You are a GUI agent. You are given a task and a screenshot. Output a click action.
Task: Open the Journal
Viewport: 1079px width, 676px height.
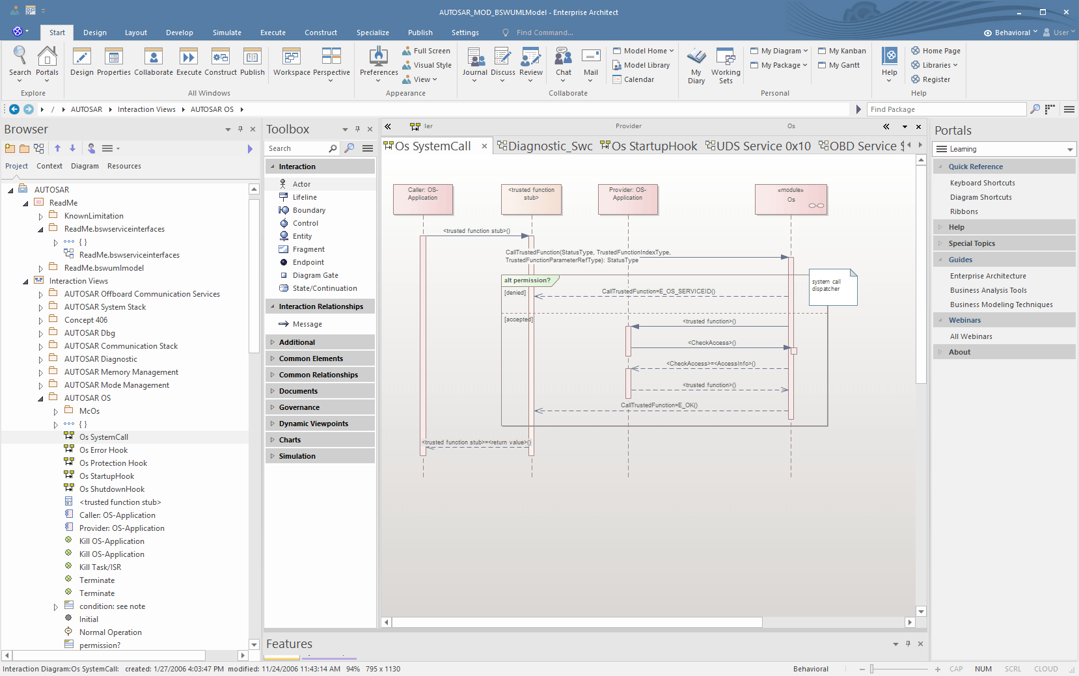[475, 64]
